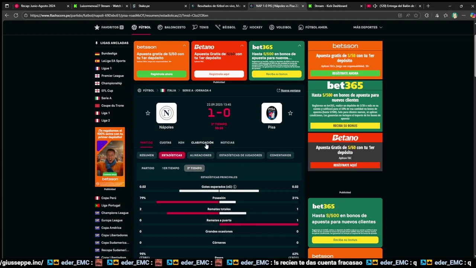Open Premier League in sidebar
Viewport: 476px width, 268px height.
point(112,76)
